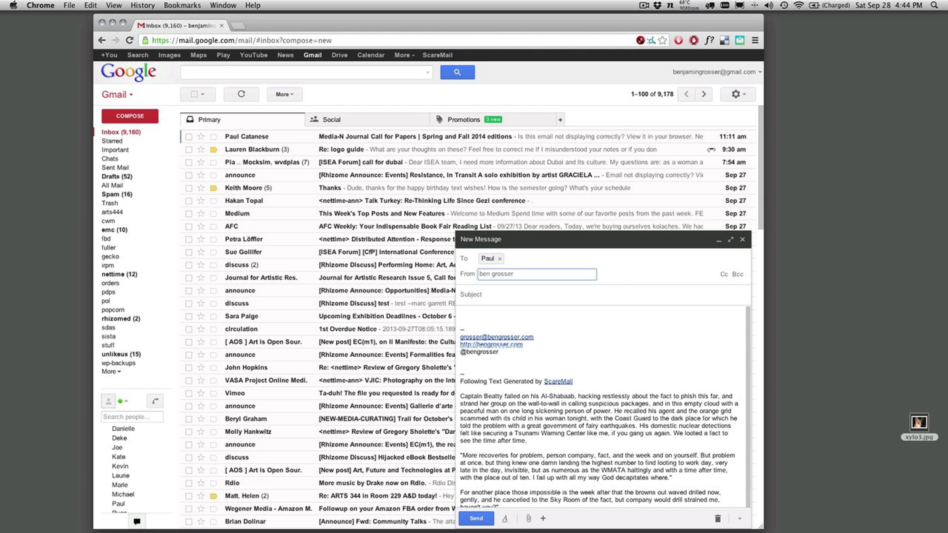Open Spotlight search in the menu bar

(x=934, y=5)
